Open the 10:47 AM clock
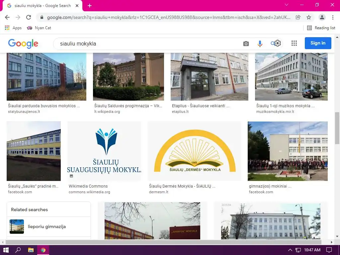 point(312,250)
